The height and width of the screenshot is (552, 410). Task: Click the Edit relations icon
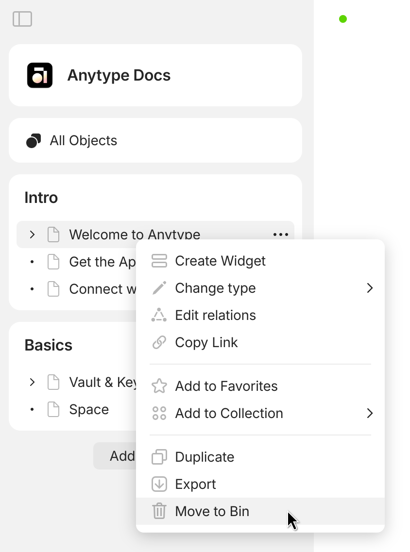tap(159, 315)
